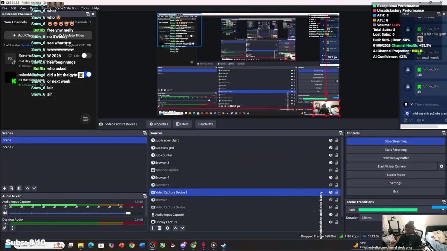Click Stop Streaming button
This screenshot has height=251, width=447.
tap(396, 141)
